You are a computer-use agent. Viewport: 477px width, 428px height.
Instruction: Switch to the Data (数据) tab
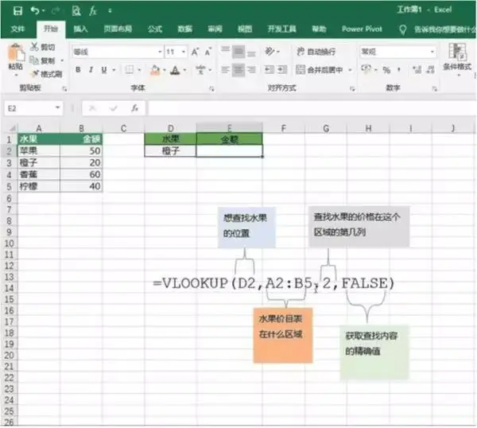point(184,29)
